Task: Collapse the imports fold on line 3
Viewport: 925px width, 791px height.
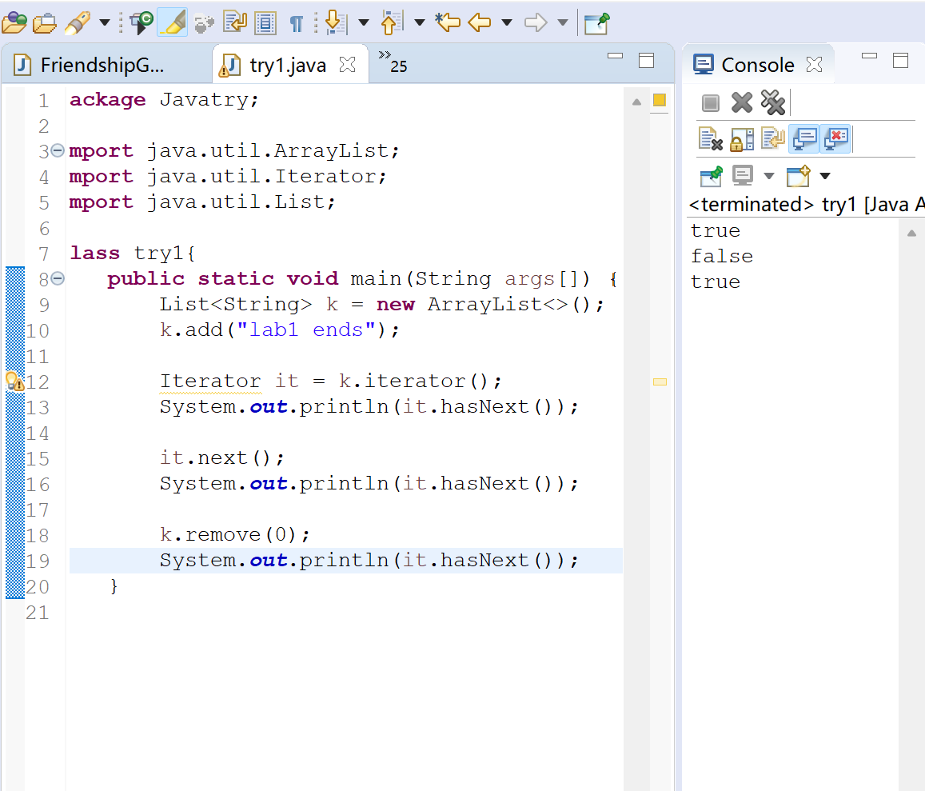Action: click(x=58, y=150)
